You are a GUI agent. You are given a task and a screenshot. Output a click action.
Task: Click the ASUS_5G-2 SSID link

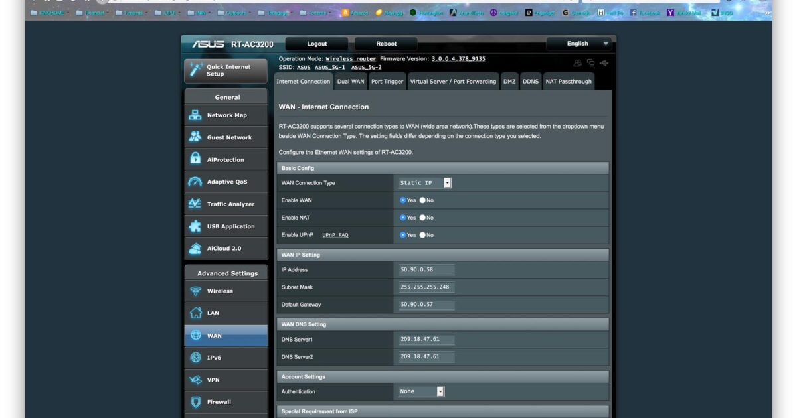(x=367, y=67)
